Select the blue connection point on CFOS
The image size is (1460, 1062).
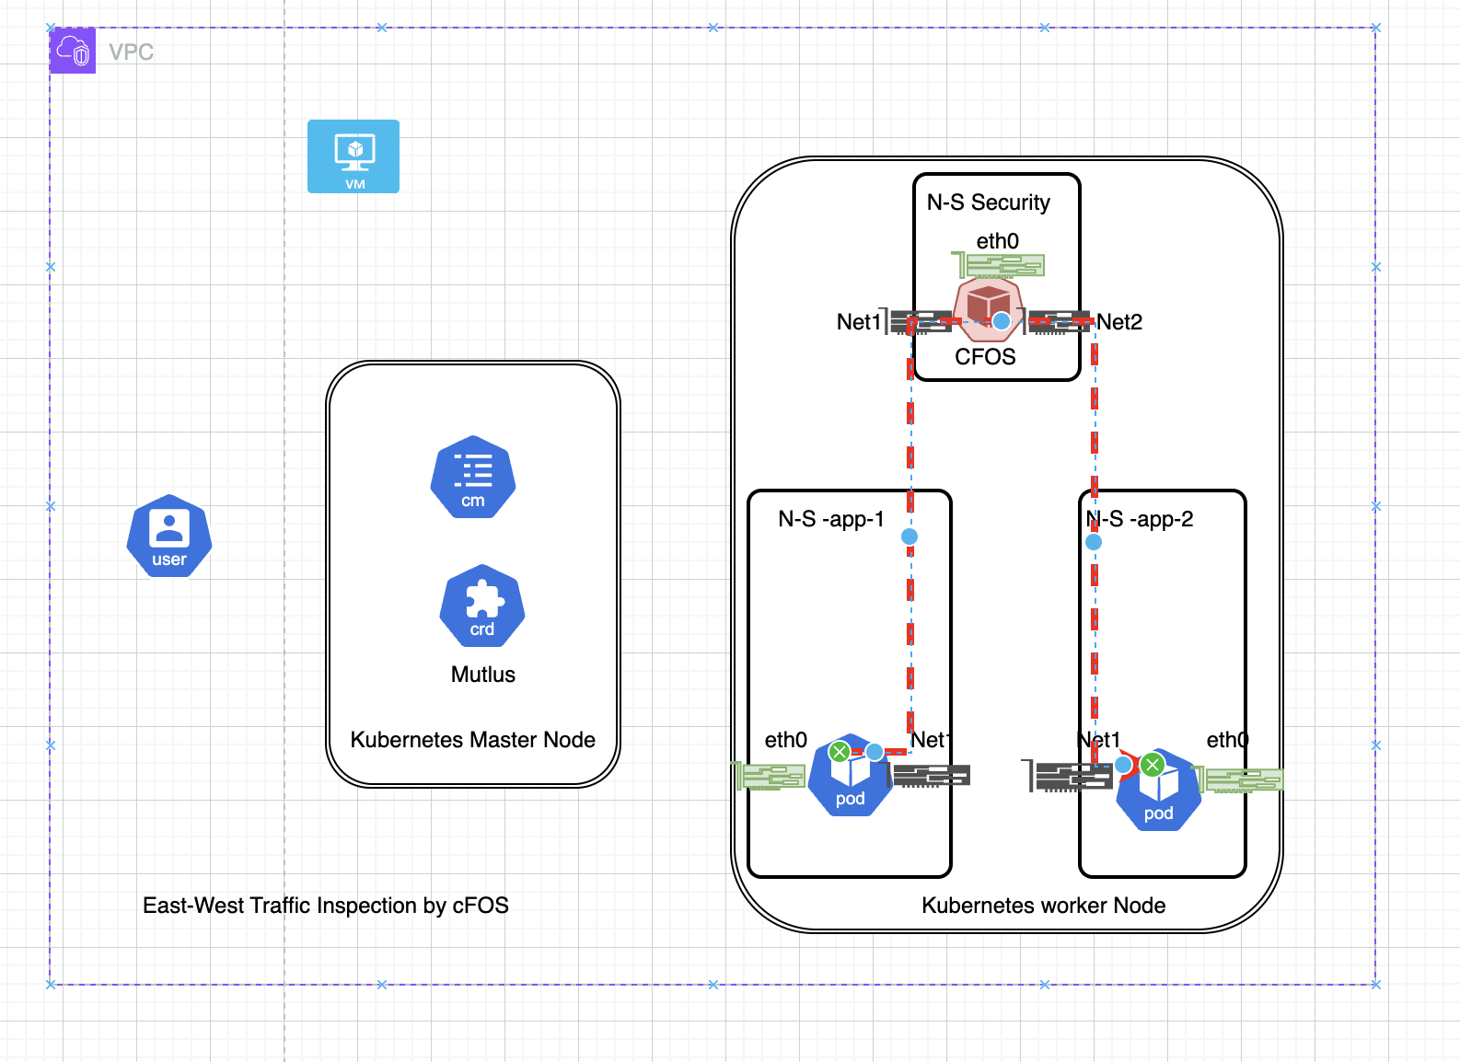tap(1002, 321)
